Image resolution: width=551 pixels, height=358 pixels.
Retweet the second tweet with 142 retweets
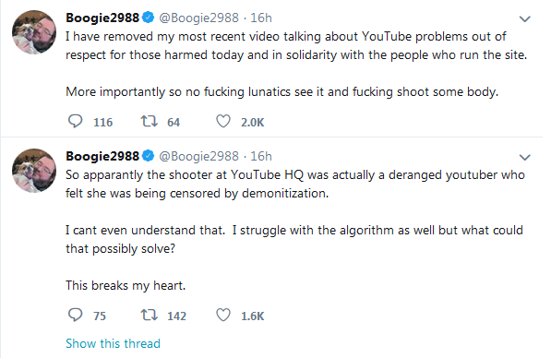[150, 315]
